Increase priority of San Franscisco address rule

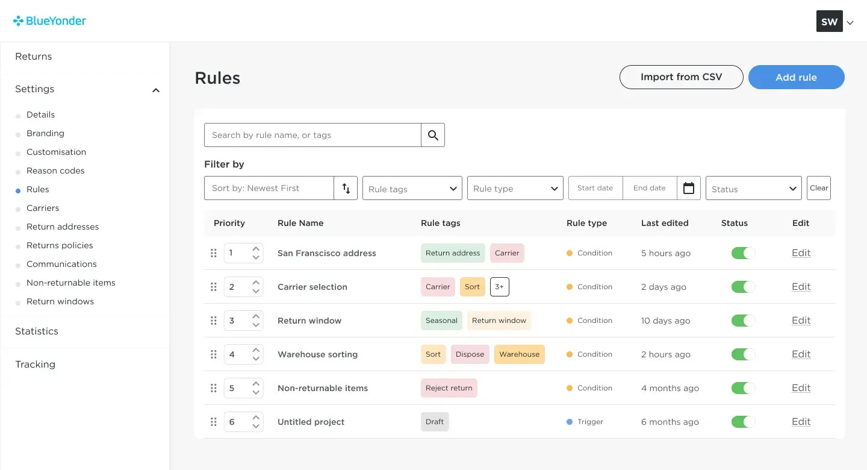coord(256,249)
